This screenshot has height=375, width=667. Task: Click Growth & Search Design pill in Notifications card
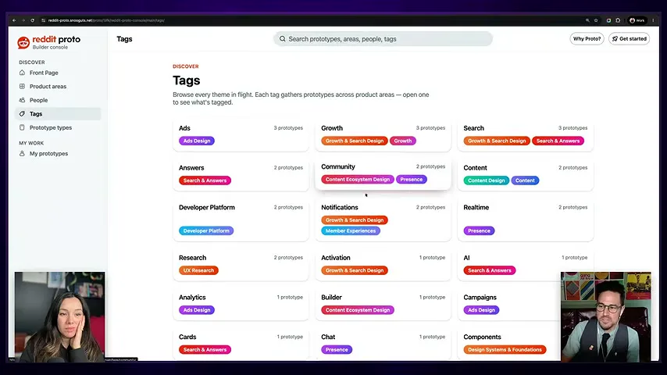355,220
